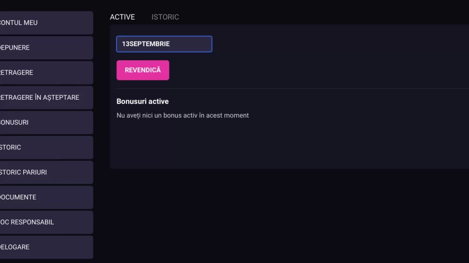Viewport: 469px width, 263px height.
Task: Focus the 13SEPTEMBRIE bonus code field
Action: [x=164, y=44]
